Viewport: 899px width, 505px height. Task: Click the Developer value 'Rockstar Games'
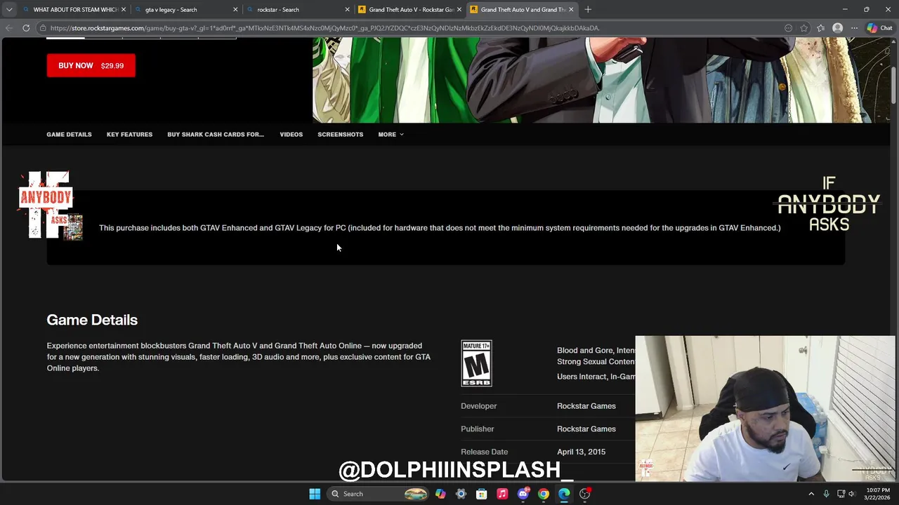586,406
